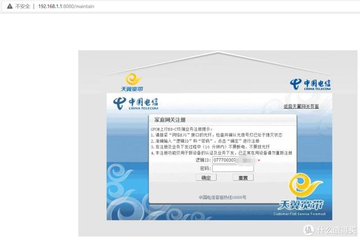Image resolution: width=360 pixels, height=239 pixels.
Task: Click the 中国电信客服热线10000号 footer text
Action: click(223, 197)
